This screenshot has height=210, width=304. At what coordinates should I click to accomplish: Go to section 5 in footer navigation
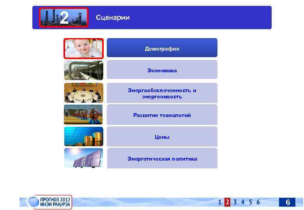click(251, 202)
